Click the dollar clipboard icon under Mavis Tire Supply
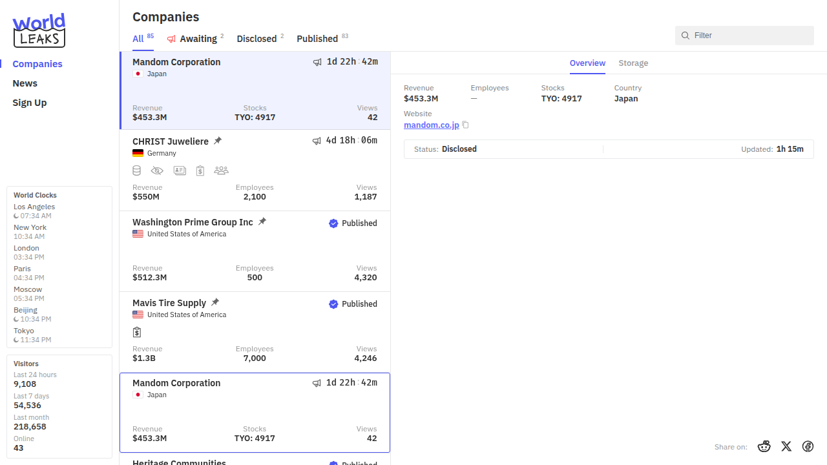 point(137,332)
